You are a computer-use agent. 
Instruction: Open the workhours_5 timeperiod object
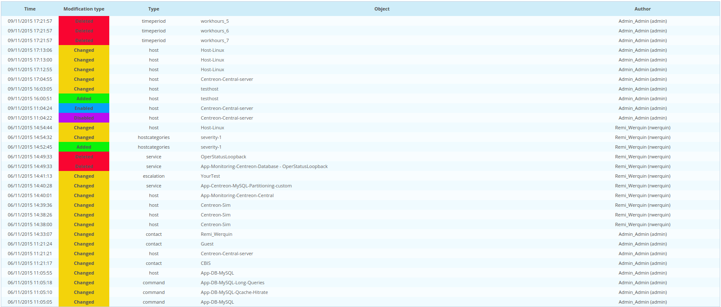[x=215, y=21]
